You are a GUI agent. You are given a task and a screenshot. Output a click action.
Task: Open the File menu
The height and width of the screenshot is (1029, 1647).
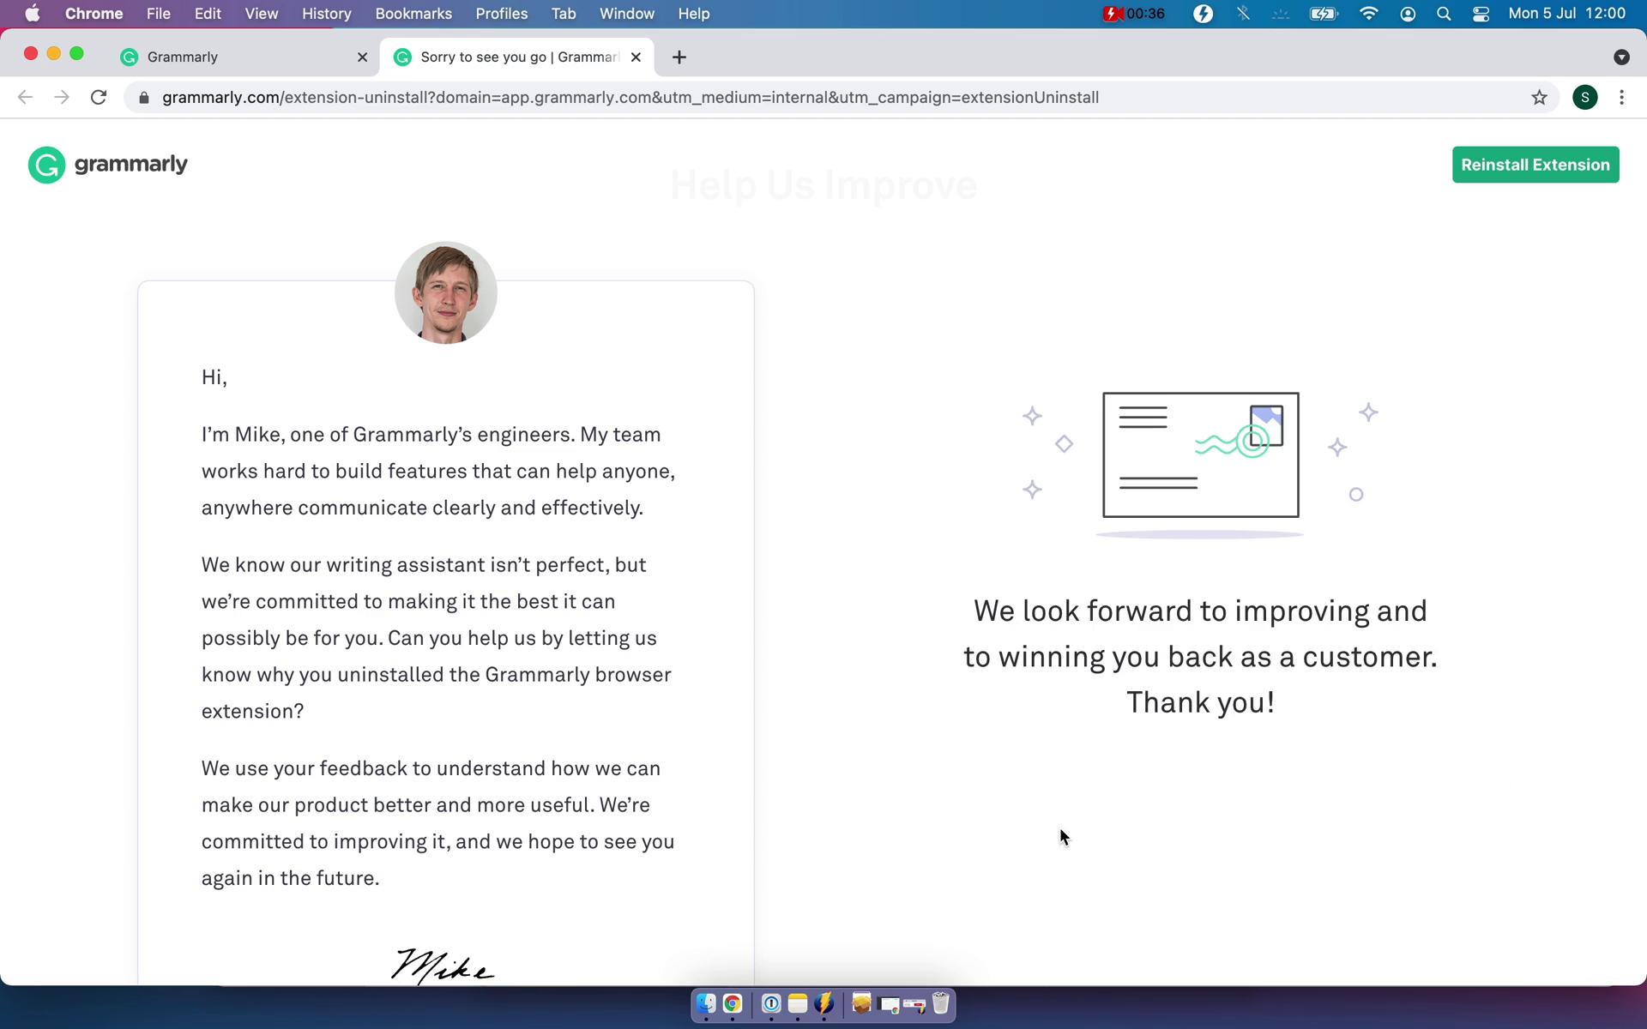click(159, 14)
